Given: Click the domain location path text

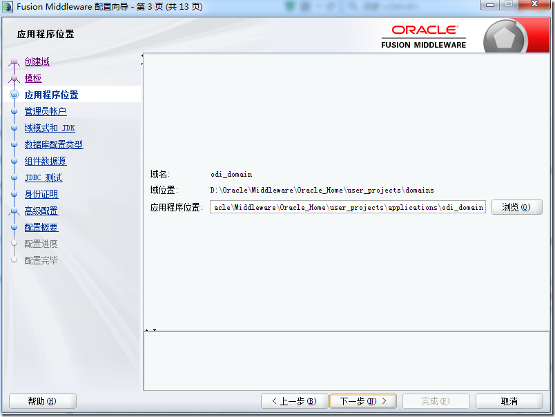Looking at the screenshot, I should [322, 191].
